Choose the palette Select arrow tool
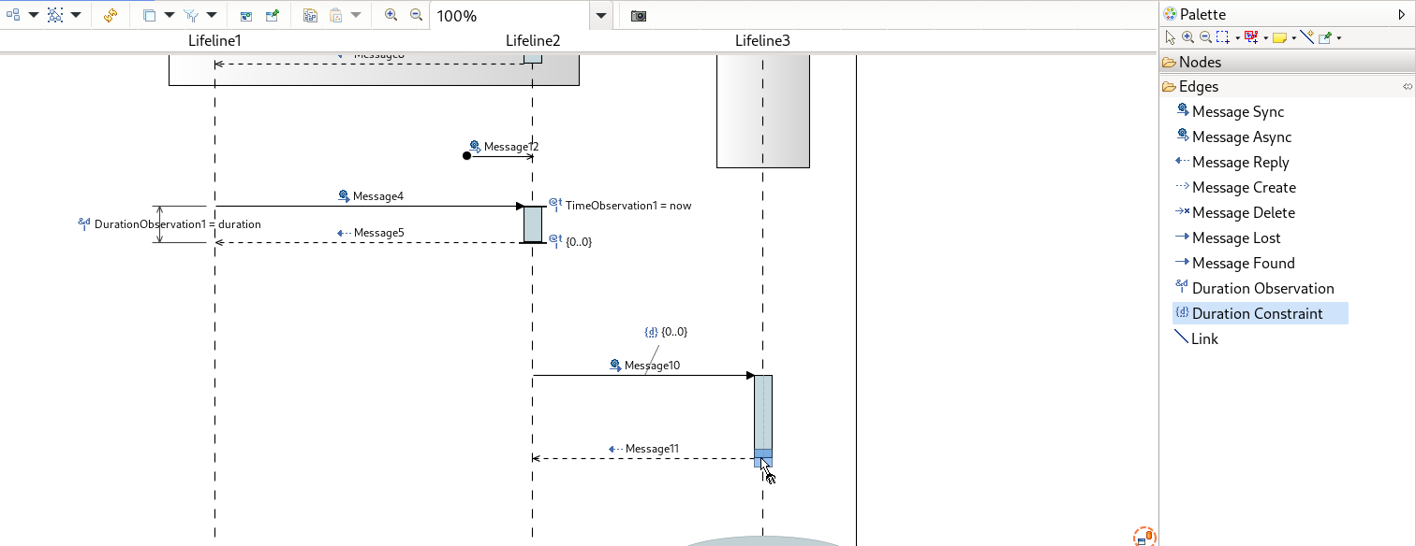Screen dimensions: 1416x546 point(1170,37)
